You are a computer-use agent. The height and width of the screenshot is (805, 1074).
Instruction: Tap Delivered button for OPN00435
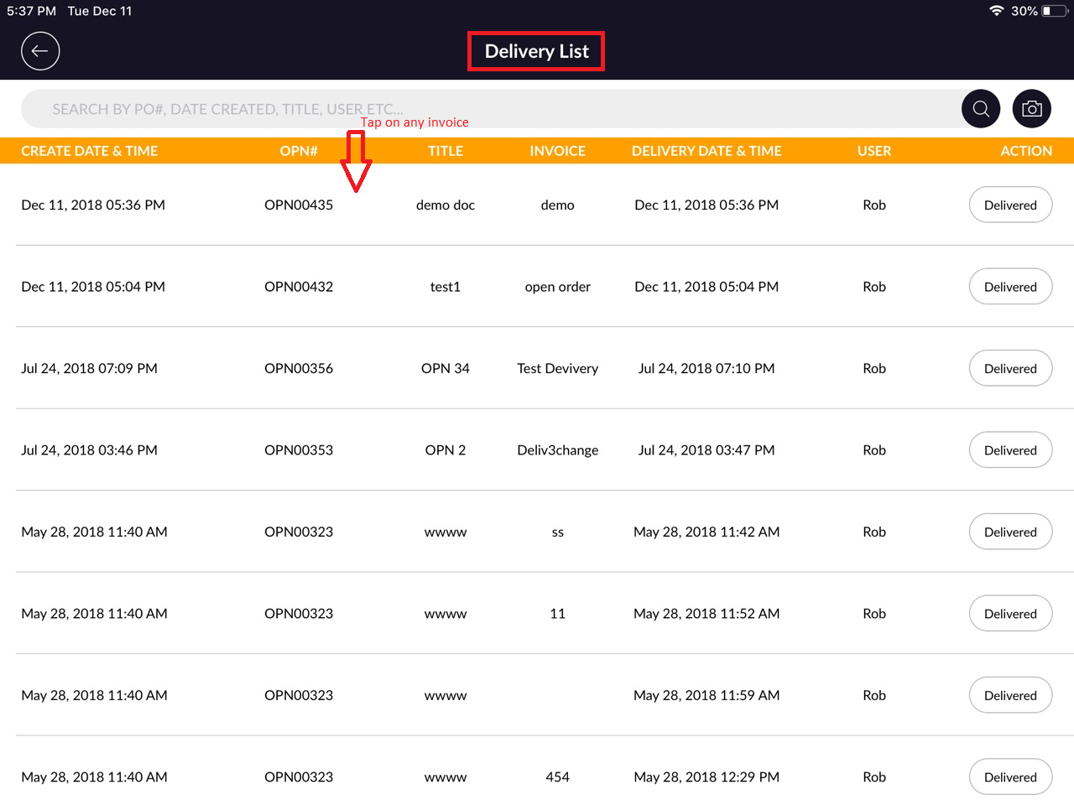pyautogui.click(x=1010, y=205)
